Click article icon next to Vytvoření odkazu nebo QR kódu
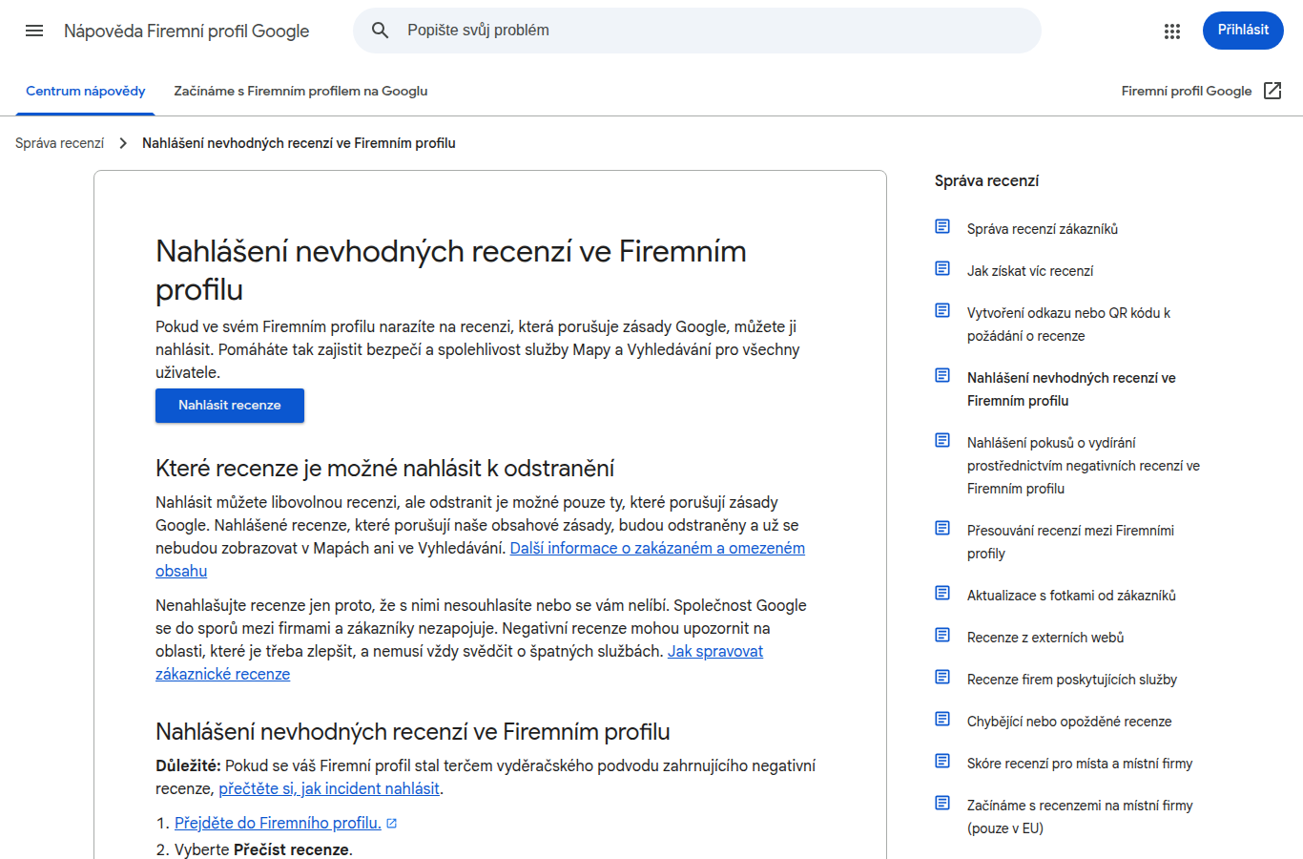 (x=942, y=310)
